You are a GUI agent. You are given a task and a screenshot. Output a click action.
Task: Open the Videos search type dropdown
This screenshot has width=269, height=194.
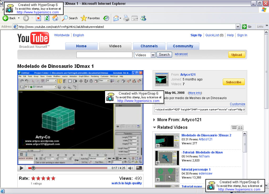click(145, 55)
